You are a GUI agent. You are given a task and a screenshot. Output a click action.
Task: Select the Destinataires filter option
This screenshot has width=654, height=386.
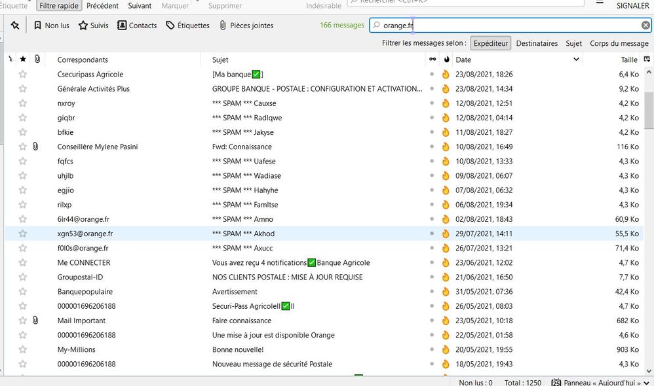click(x=537, y=43)
